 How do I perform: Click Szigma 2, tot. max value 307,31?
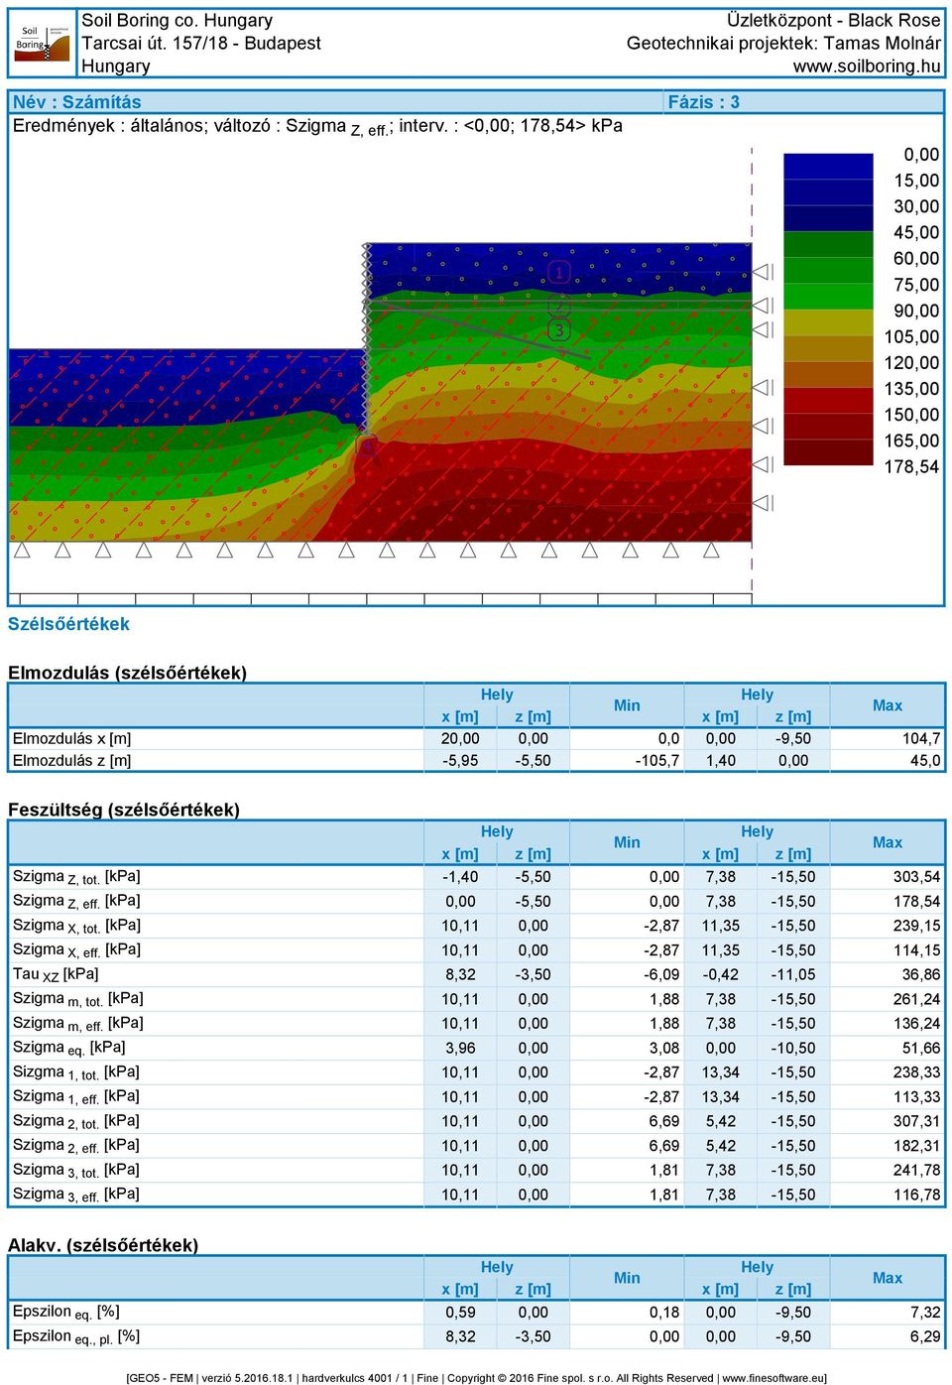tap(916, 1121)
